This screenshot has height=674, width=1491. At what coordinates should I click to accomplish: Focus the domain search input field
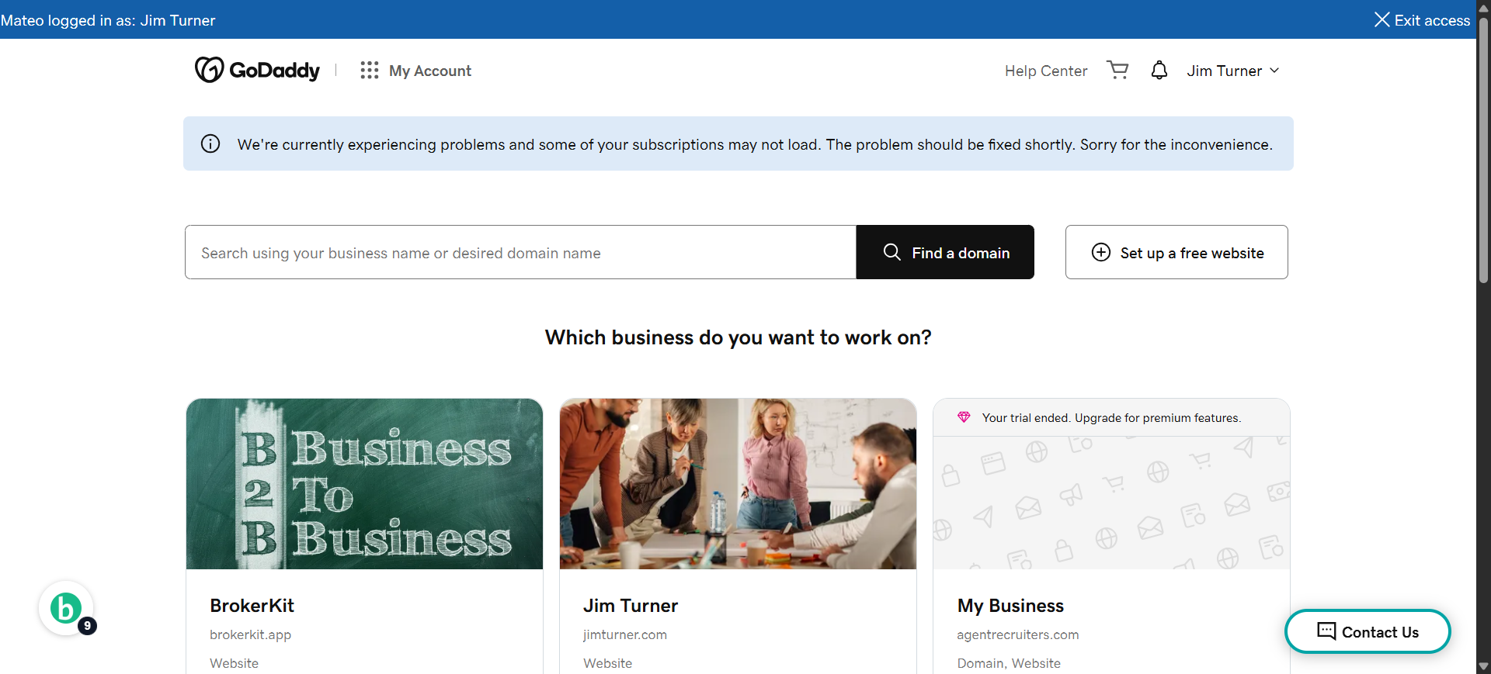520,252
